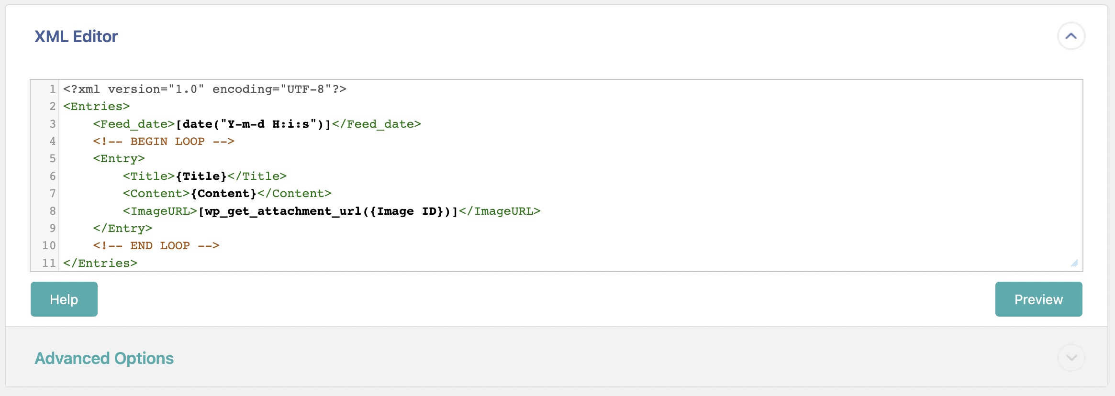Image resolution: width=1115 pixels, height=396 pixels.
Task: Click the Help button
Action: (x=64, y=299)
